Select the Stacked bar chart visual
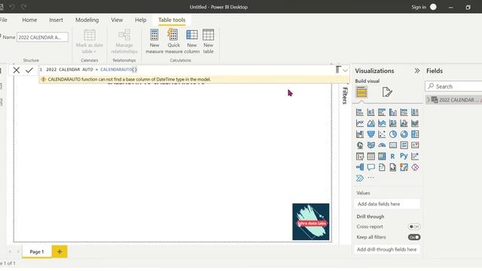482x271 pixels. [x=360, y=112]
